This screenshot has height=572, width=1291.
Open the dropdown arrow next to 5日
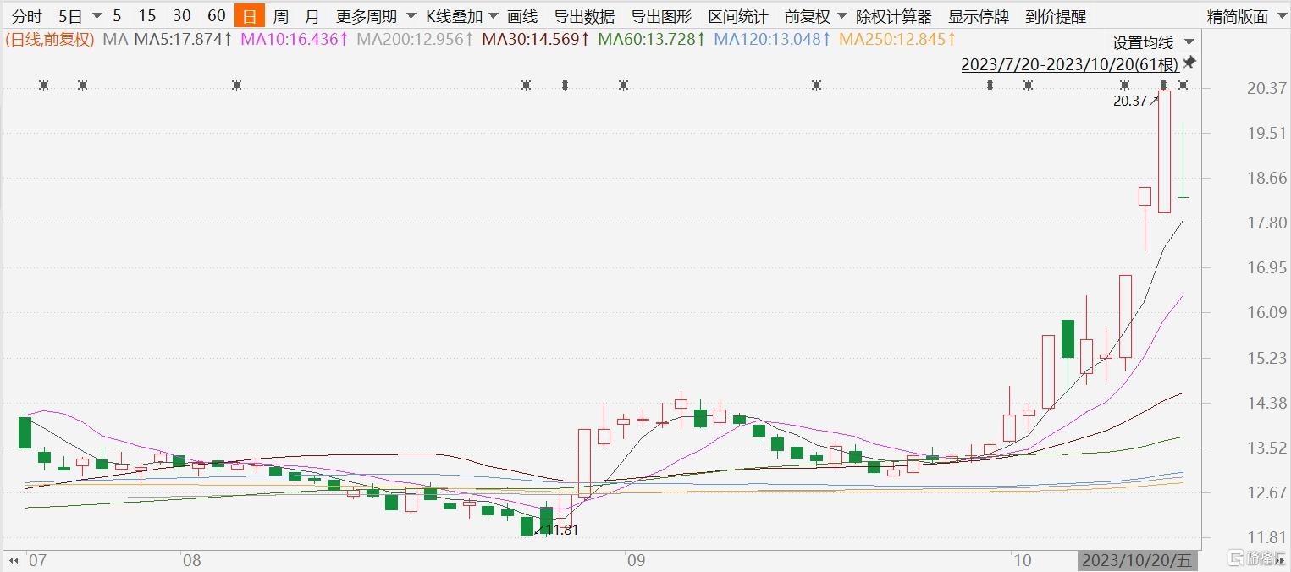point(97,16)
